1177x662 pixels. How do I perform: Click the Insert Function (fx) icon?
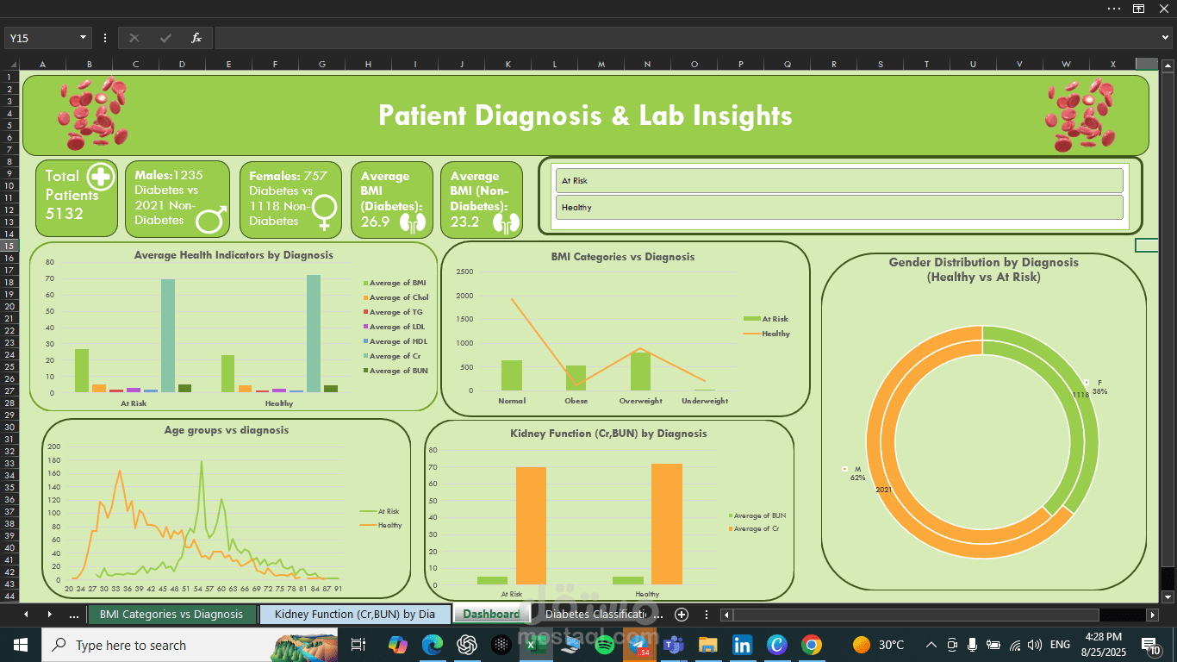pyautogui.click(x=196, y=37)
